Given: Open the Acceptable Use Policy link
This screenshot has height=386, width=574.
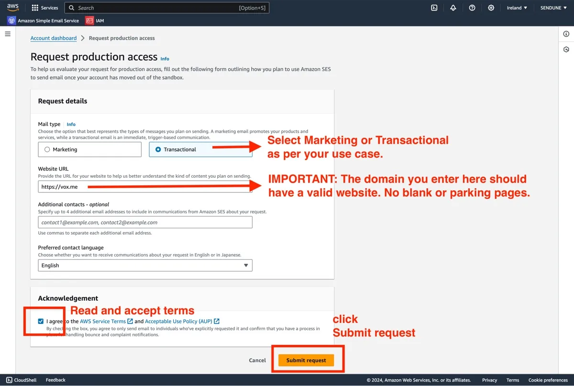Looking at the screenshot, I should (179, 322).
